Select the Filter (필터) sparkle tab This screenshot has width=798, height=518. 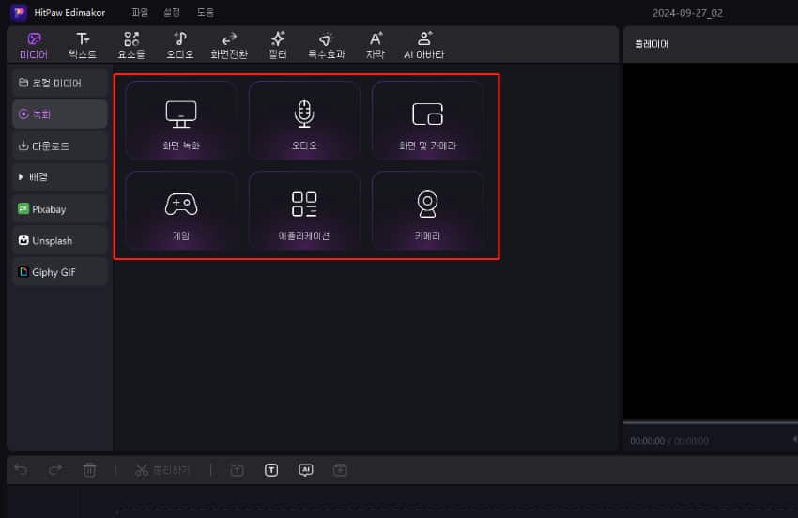278,44
